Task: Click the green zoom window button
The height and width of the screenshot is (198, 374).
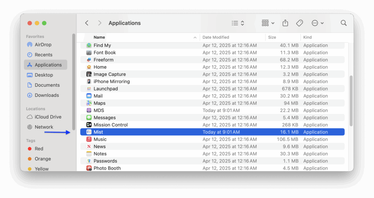Action: [x=44, y=23]
